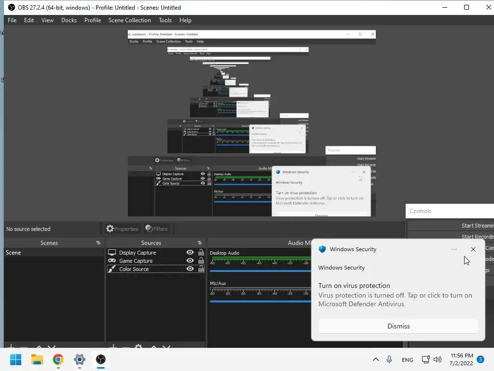Open the View menu
Screen dimensions: 494x371
point(47,20)
